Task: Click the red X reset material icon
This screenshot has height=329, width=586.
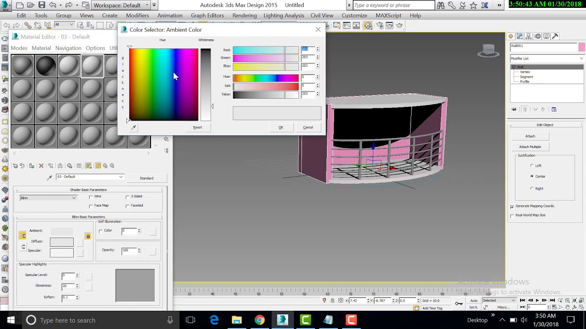Action: tap(41, 166)
